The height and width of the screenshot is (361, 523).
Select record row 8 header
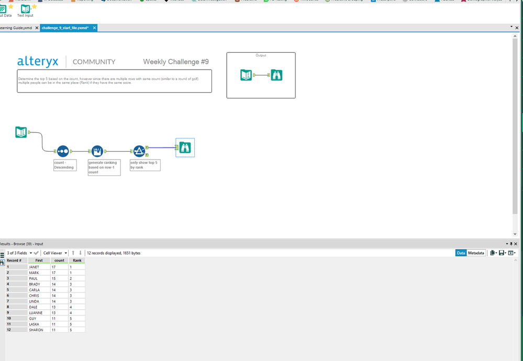[x=16, y=307]
